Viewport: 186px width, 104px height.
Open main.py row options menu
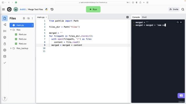coord(32,25)
